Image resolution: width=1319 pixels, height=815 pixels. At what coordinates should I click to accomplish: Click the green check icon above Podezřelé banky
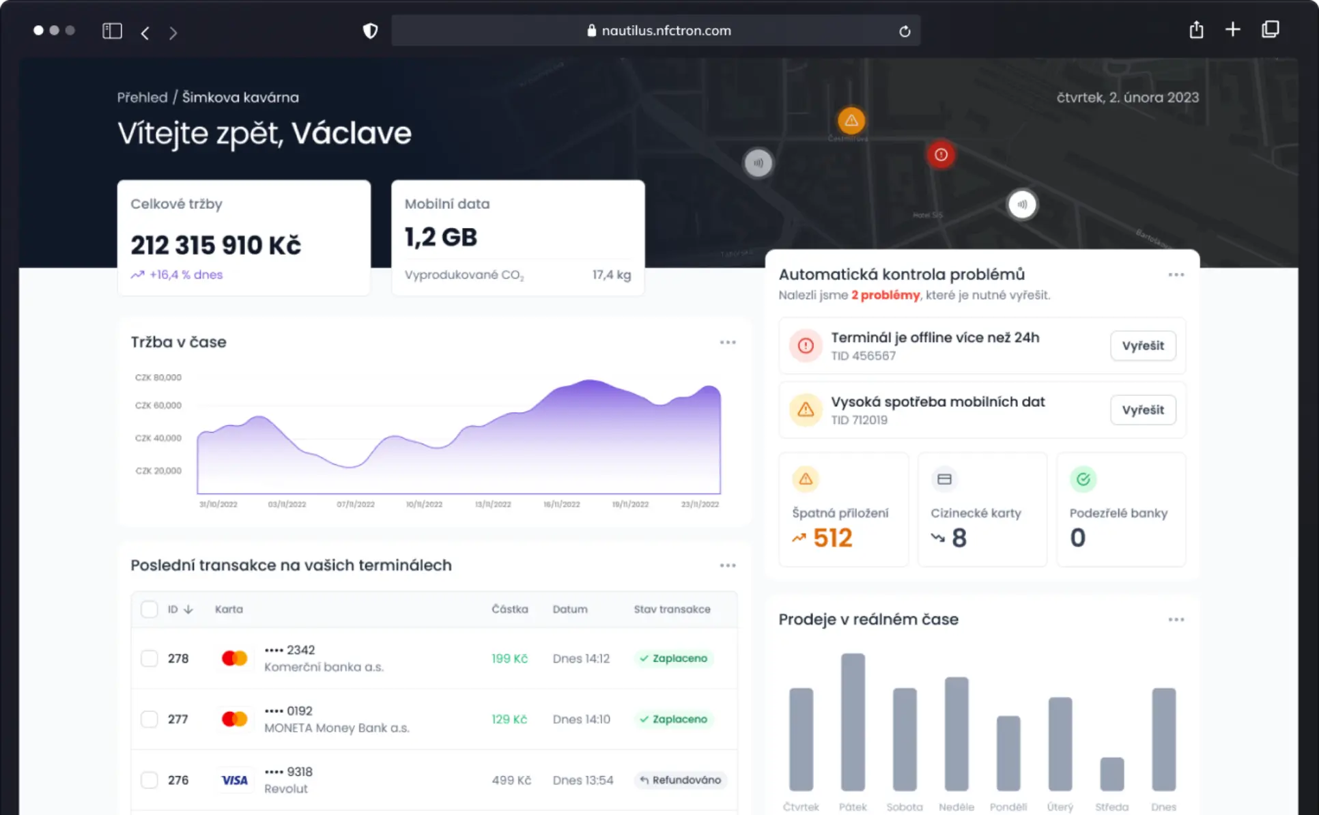pos(1083,478)
